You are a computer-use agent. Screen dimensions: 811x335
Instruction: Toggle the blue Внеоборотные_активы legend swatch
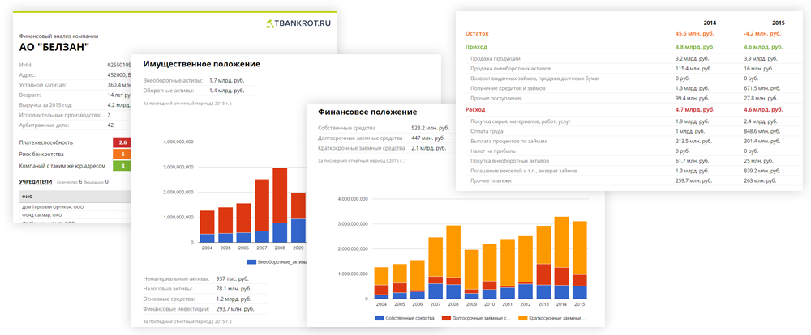tap(252, 261)
